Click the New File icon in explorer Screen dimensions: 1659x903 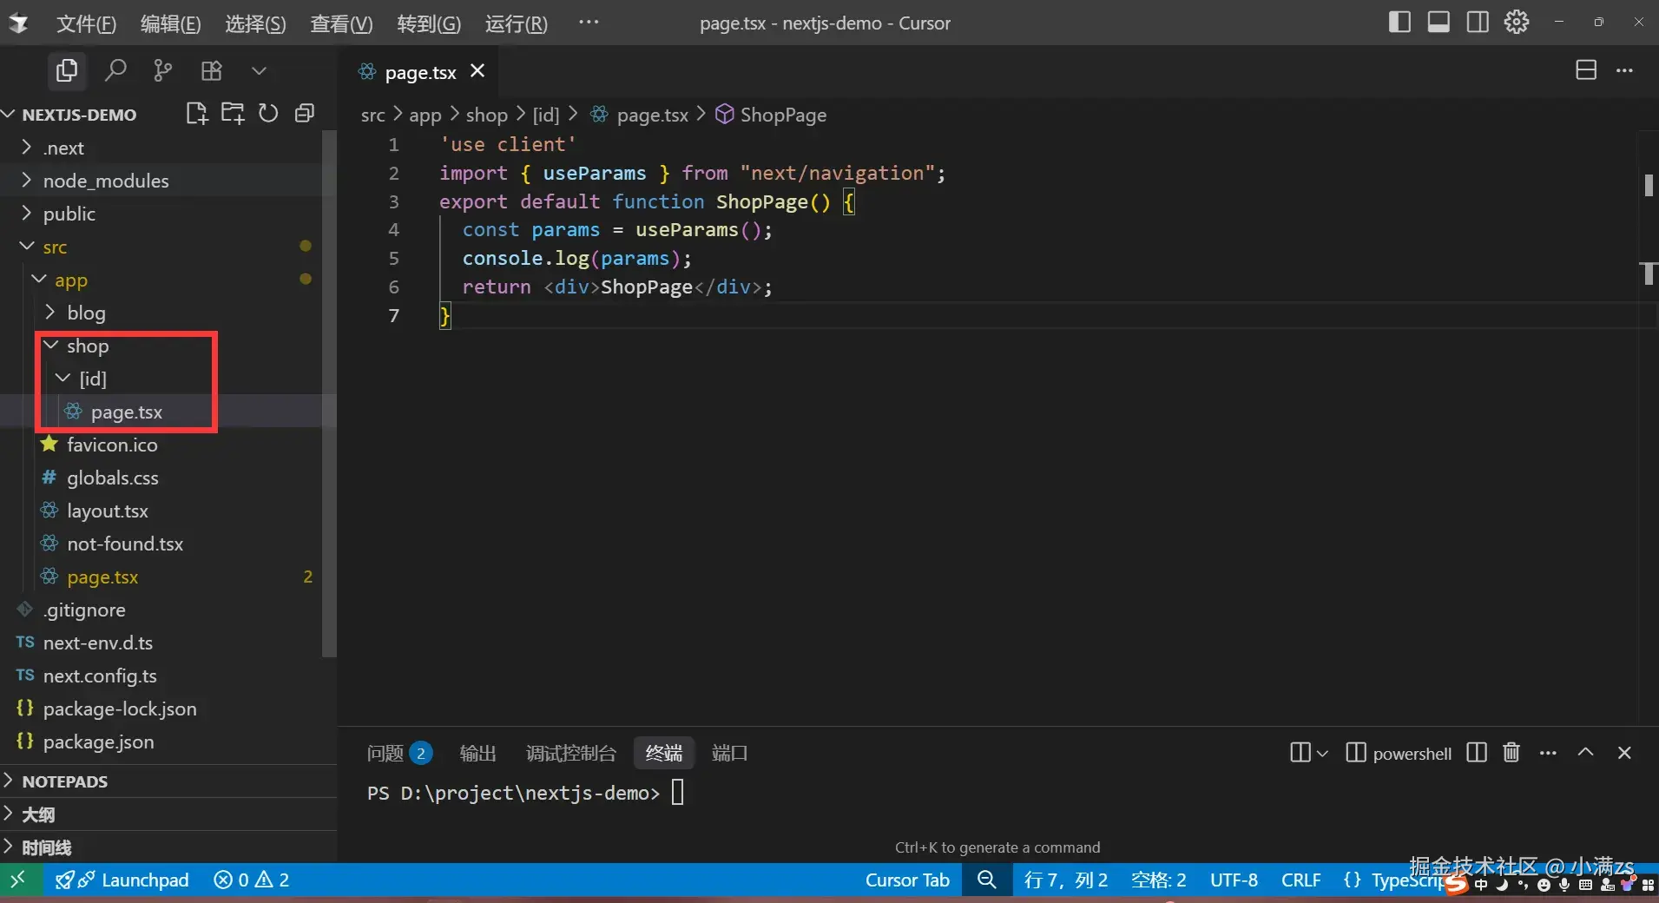tap(197, 114)
